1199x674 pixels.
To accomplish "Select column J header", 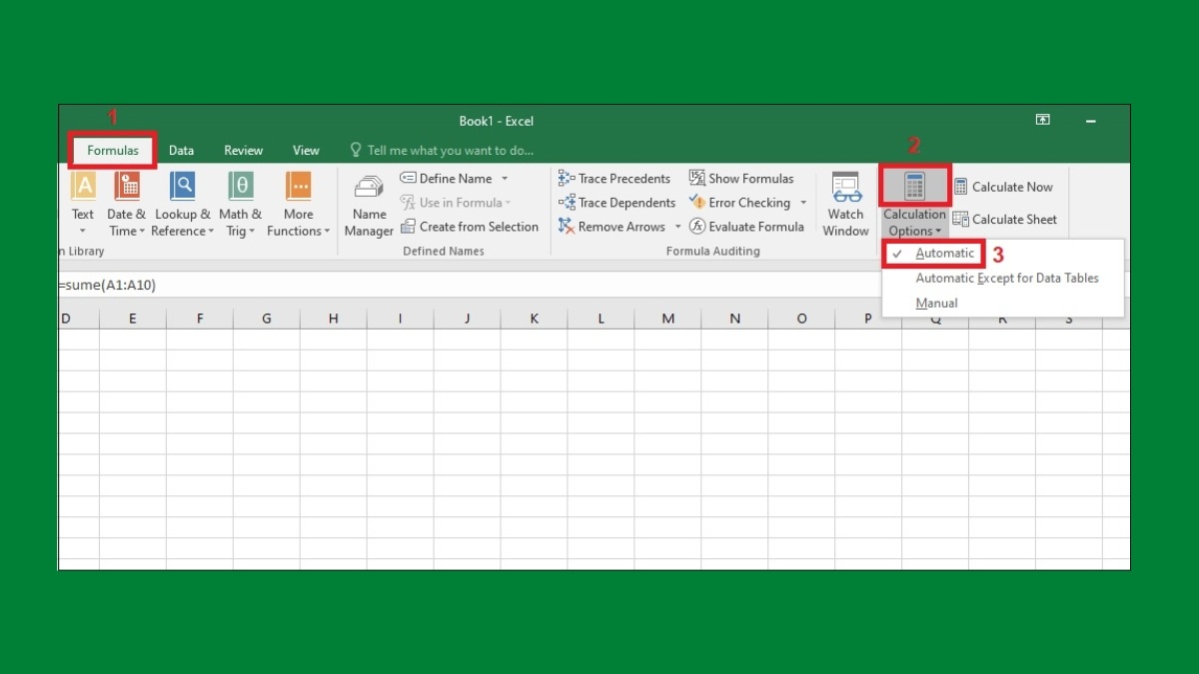I will point(468,319).
